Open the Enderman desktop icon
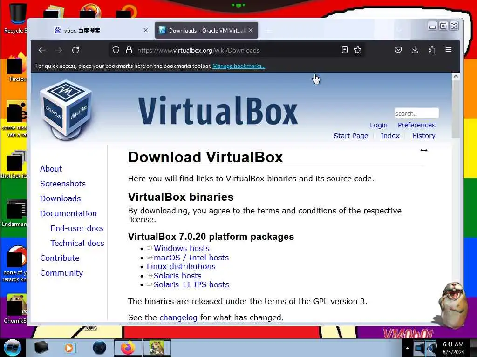This screenshot has height=357, width=477. click(14, 212)
